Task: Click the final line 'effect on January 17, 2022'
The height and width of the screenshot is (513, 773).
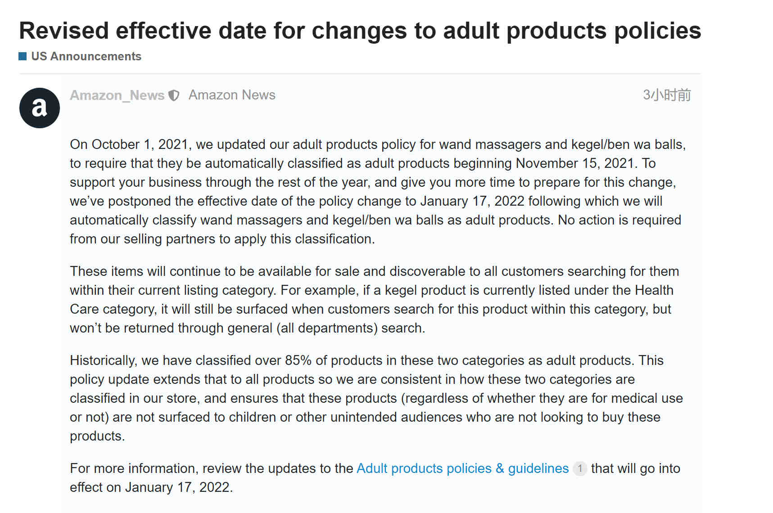Action: pos(151,487)
